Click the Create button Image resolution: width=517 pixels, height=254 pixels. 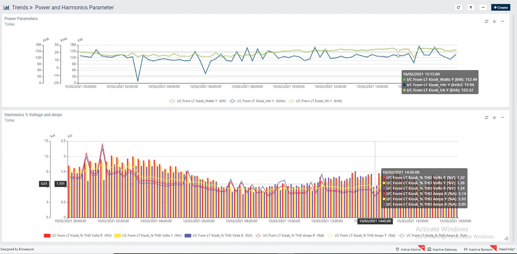pos(501,7)
